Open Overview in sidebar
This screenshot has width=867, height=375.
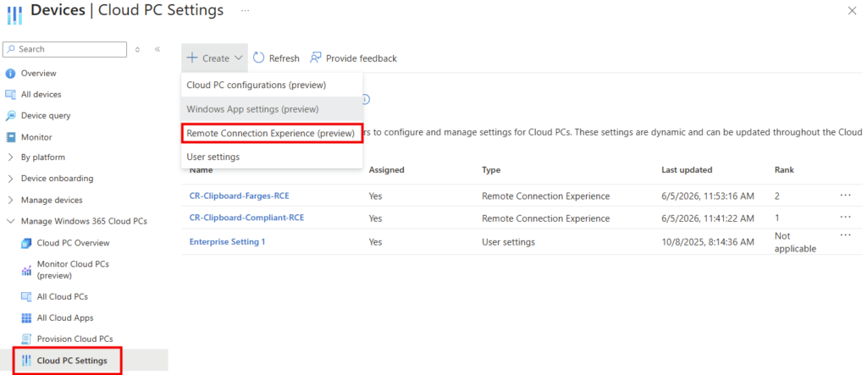39,74
